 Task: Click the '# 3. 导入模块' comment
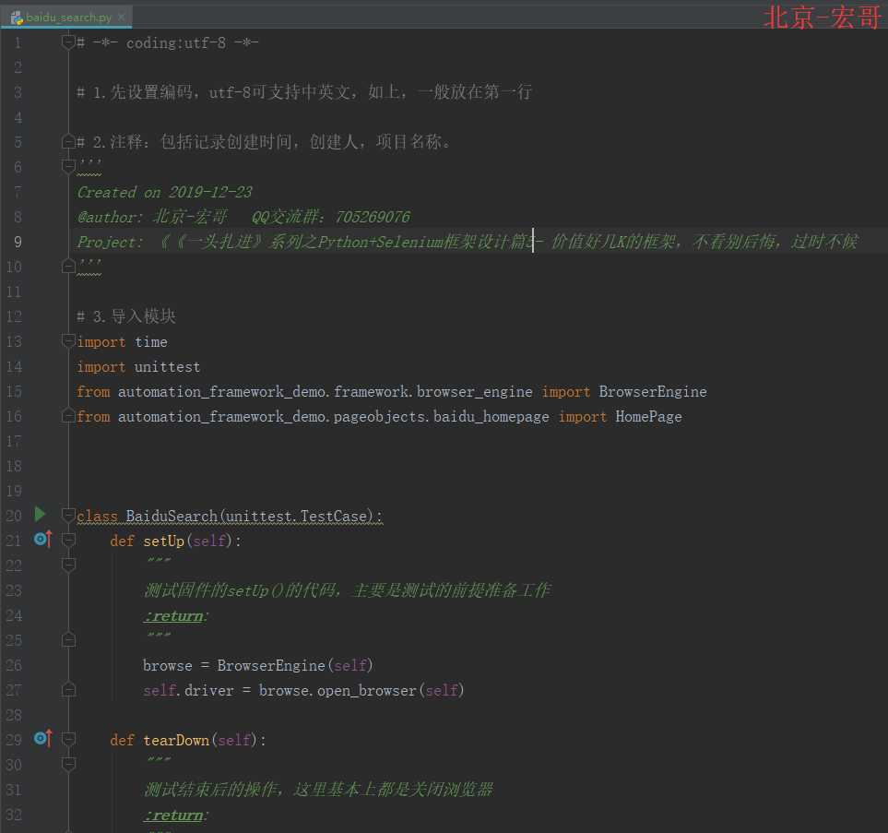point(126,316)
